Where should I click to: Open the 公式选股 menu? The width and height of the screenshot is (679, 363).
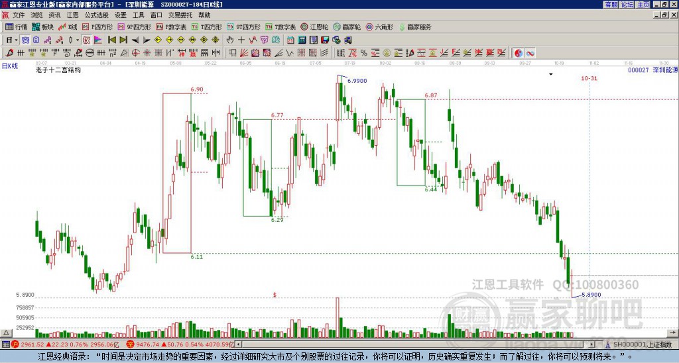(x=97, y=15)
